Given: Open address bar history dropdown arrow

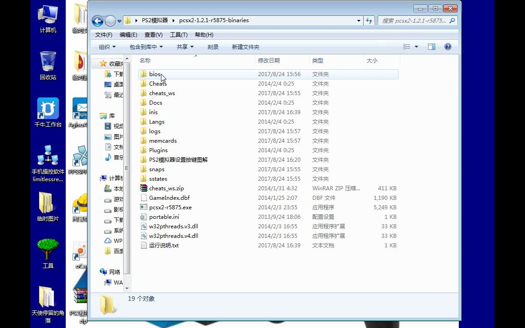Looking at the screenshot, I should pyautogui.click(x=359, y=20).
